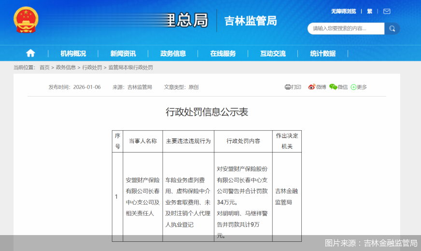Click the 序号 column header
Image resolution: width=421 pixels, height=251 pixels.
pyautogui.click(x=118, y=141)
